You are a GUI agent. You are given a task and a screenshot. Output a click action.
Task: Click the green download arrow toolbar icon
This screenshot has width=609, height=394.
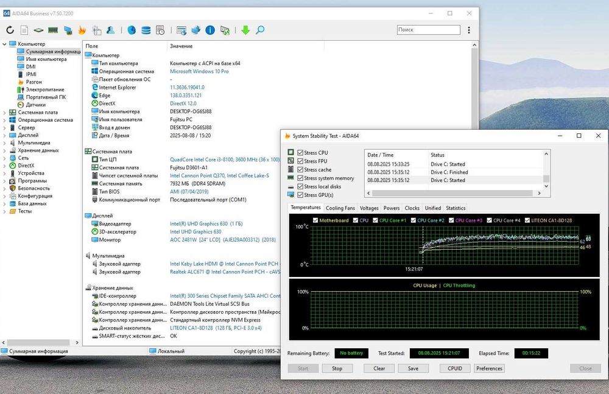point(245,30)
